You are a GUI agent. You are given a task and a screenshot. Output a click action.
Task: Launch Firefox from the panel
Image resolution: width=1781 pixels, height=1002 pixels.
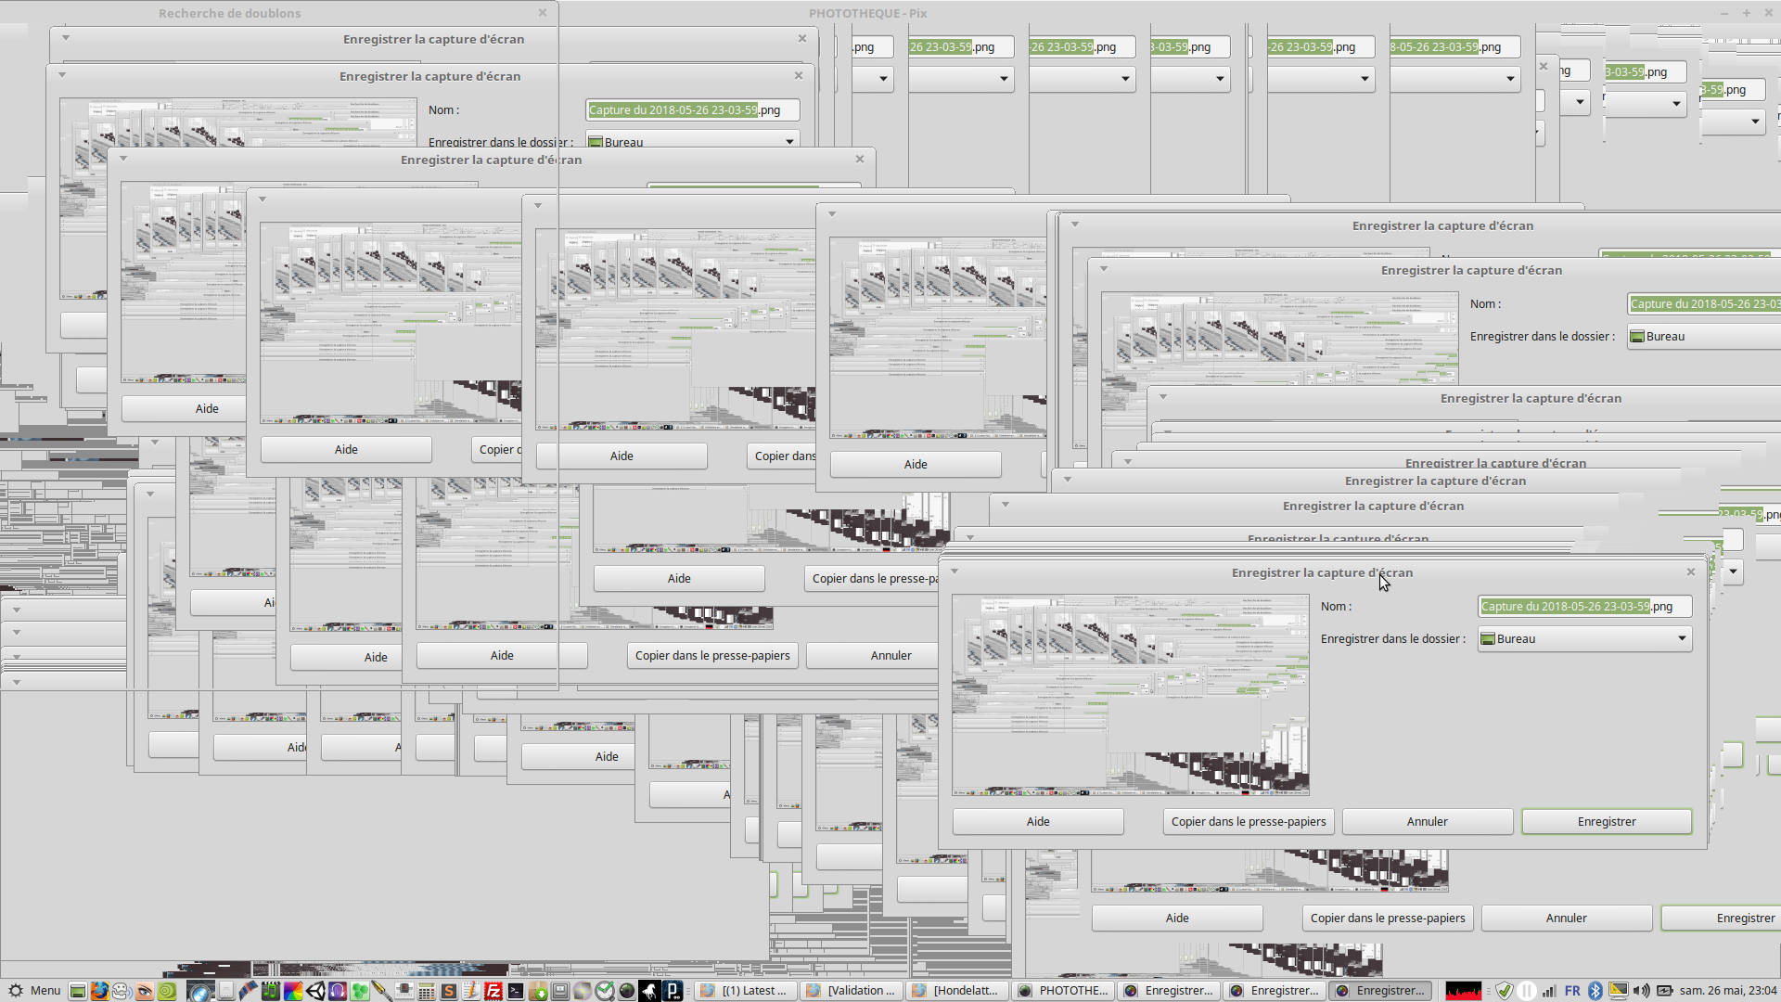pyautogui.click(x=99, y=991)
